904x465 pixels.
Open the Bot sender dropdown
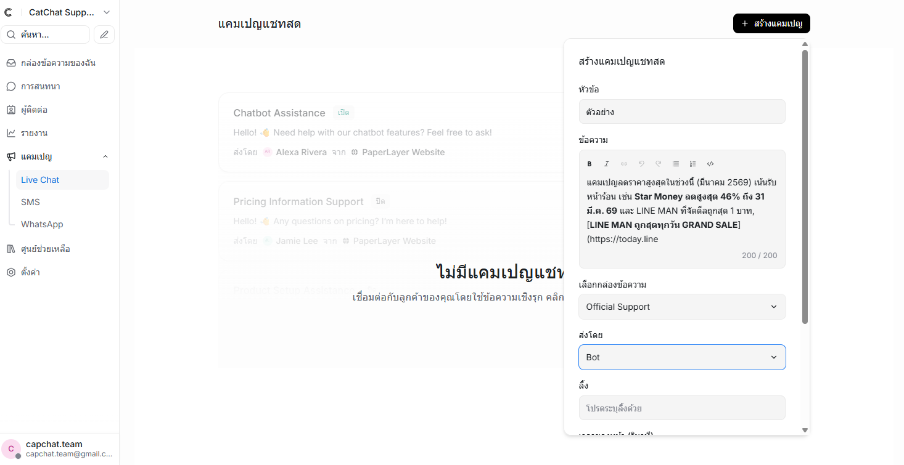click(x=682, y=357)
